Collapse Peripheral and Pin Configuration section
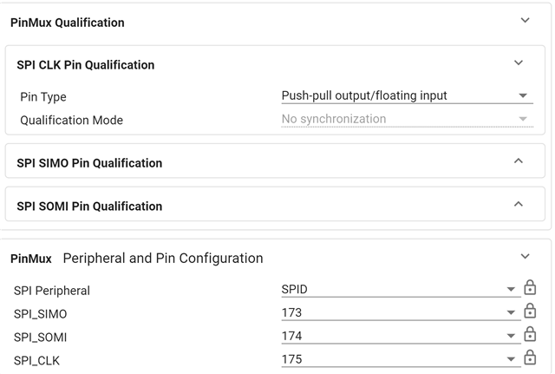The image size is (555, 374). click(x=525, y=257)
